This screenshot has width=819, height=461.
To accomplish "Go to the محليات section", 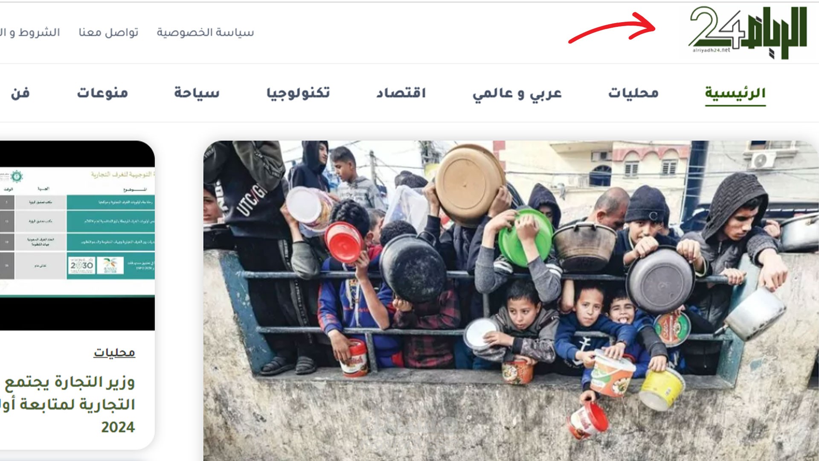I will tap(633, 93).
